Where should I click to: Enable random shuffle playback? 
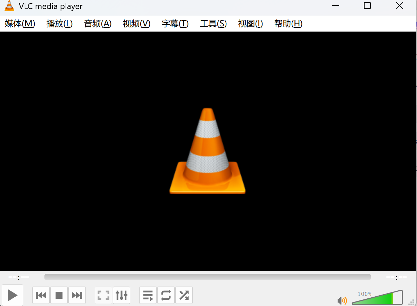pos(184,295)
